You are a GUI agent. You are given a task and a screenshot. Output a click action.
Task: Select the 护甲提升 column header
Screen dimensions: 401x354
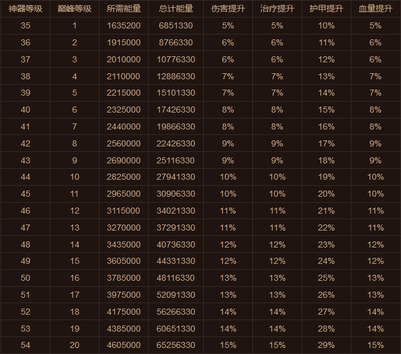[x=326, y=9]
